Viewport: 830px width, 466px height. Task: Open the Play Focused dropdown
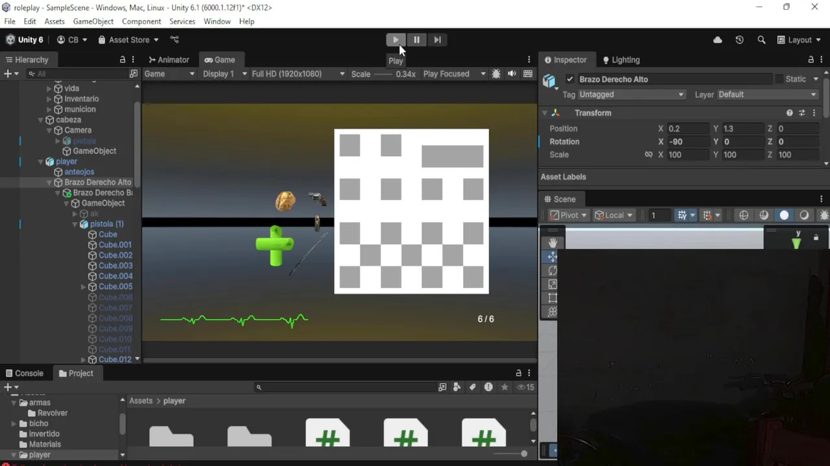click(x=454, y=74)
